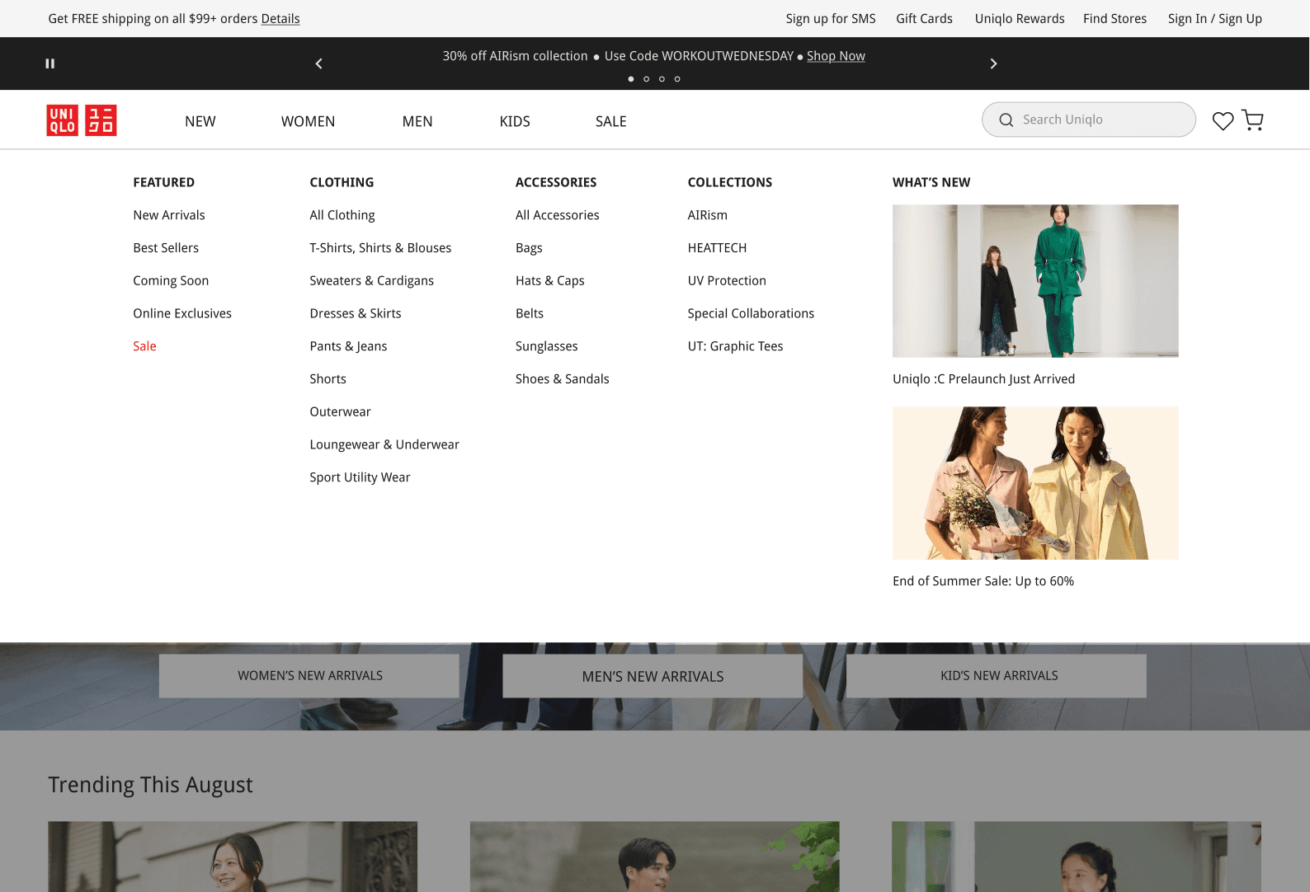Screen dimensions: 1310x892
Task: Open Special Collaborations collection
Action: pos(751,313)
